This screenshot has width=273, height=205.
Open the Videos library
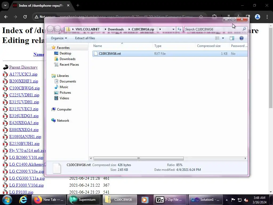coord(64,98)
